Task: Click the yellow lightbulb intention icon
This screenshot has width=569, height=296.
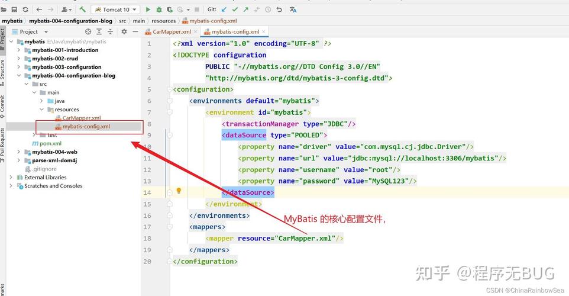Action: pos(179,191)
